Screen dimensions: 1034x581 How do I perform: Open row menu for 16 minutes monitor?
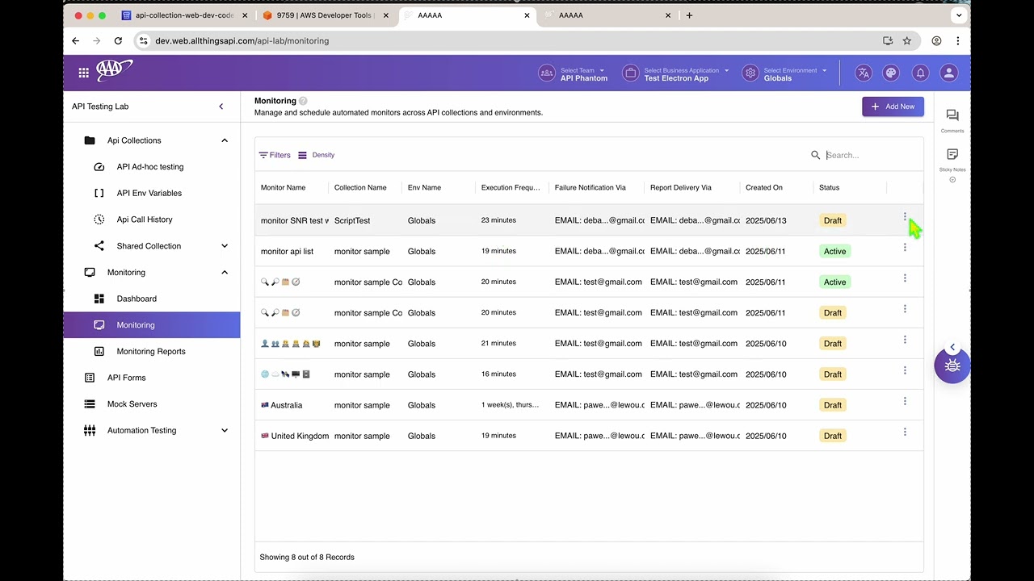905,370
